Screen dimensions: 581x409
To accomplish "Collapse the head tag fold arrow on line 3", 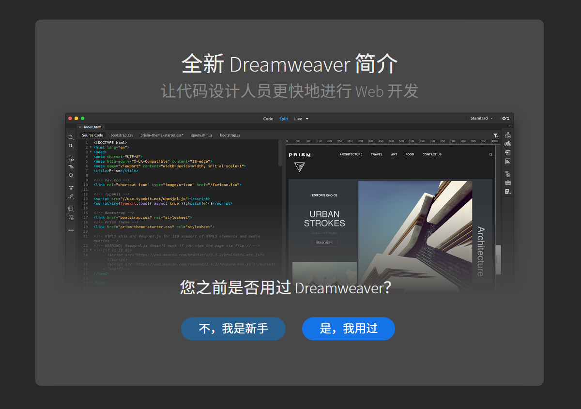I will 91,152.
